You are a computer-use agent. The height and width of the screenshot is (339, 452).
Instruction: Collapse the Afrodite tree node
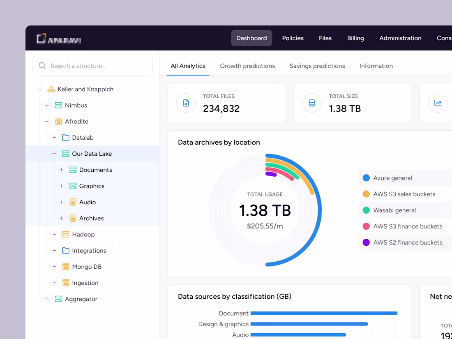[47, 121]
